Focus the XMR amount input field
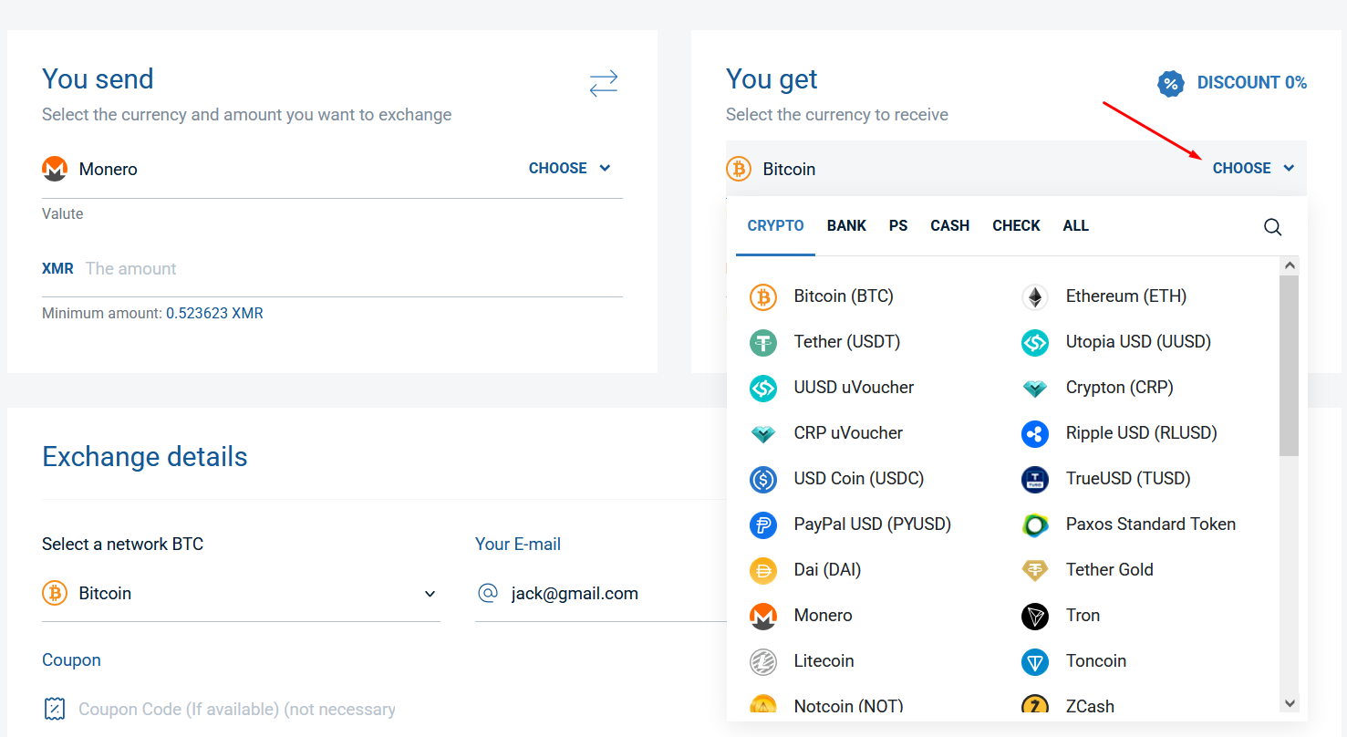 (x=354, y=268)
